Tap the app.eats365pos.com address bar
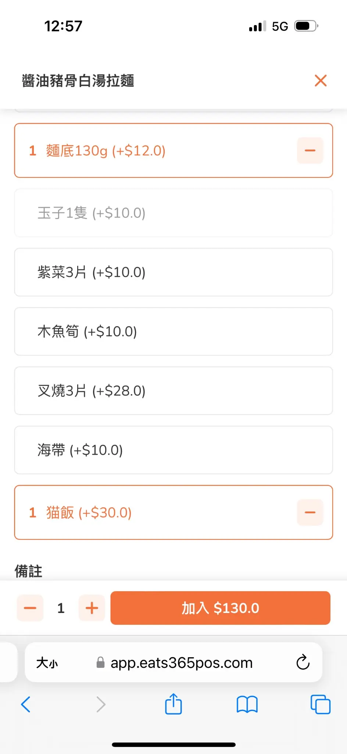Image resolution: width=347 pixels, height=754 pixels. (x=182, y=663)
